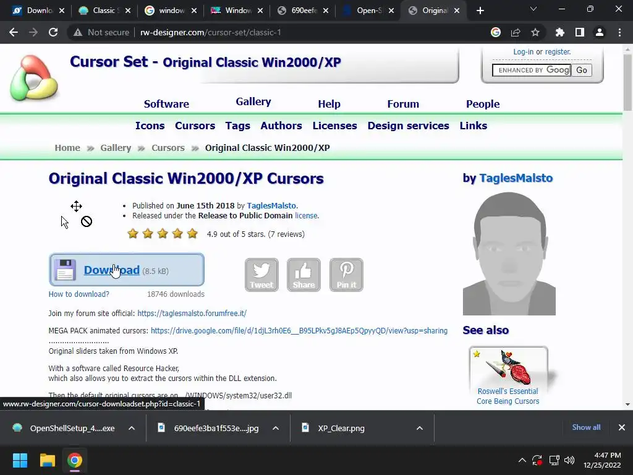Click the Google search input field
633x475 pixels.
[531, 71]
